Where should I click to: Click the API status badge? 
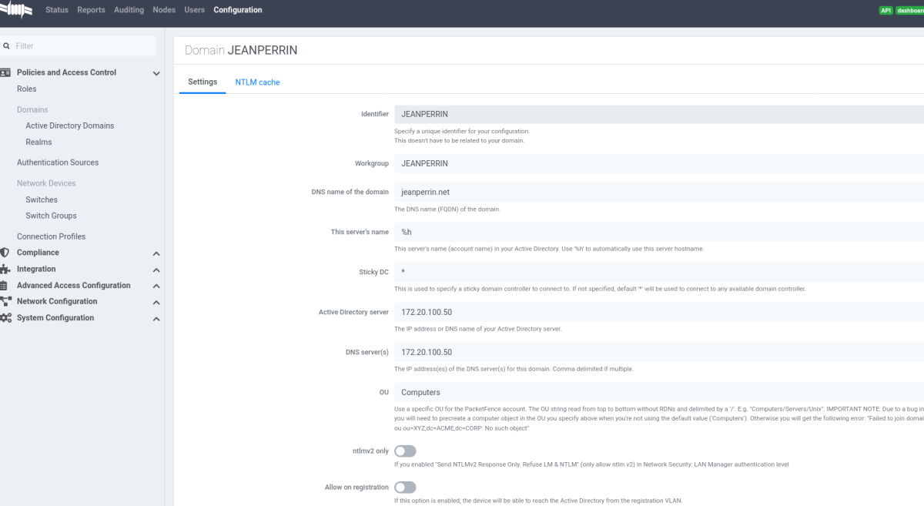885,11
